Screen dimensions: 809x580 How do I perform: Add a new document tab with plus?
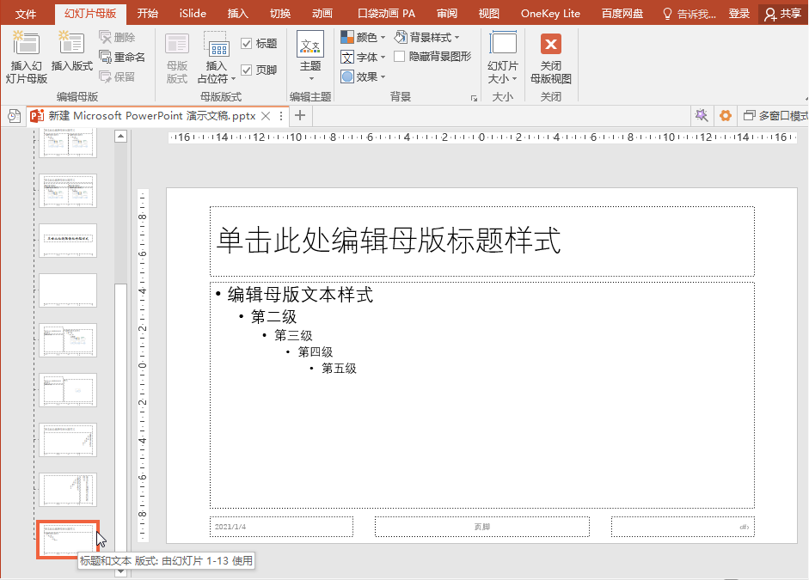point(300,115)
